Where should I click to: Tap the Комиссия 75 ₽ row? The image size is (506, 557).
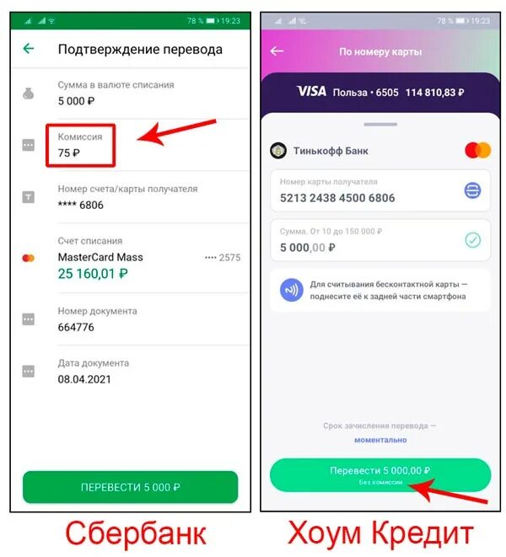pos(130,145)
